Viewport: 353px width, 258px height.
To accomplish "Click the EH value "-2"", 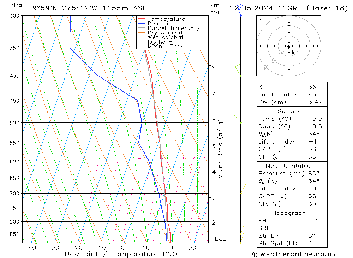I will 313,220.
